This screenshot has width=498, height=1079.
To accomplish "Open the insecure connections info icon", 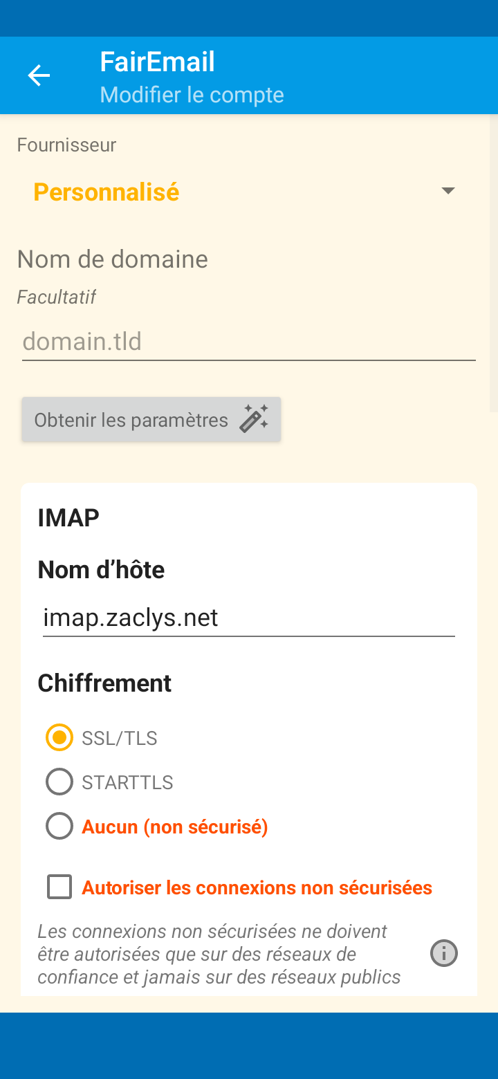I will (444, 953).
